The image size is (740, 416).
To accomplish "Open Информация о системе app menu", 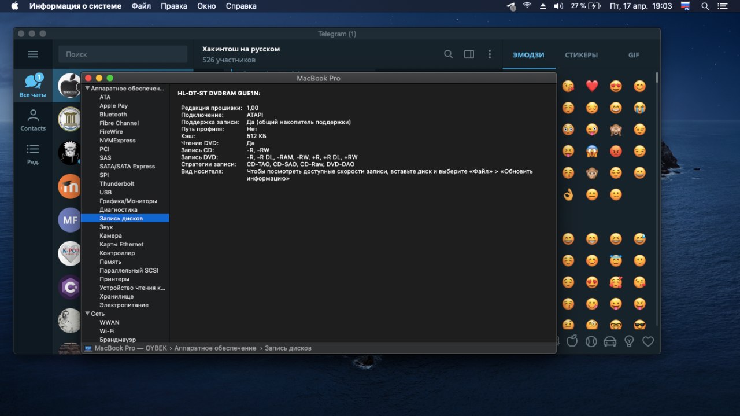I will [75, 6].
